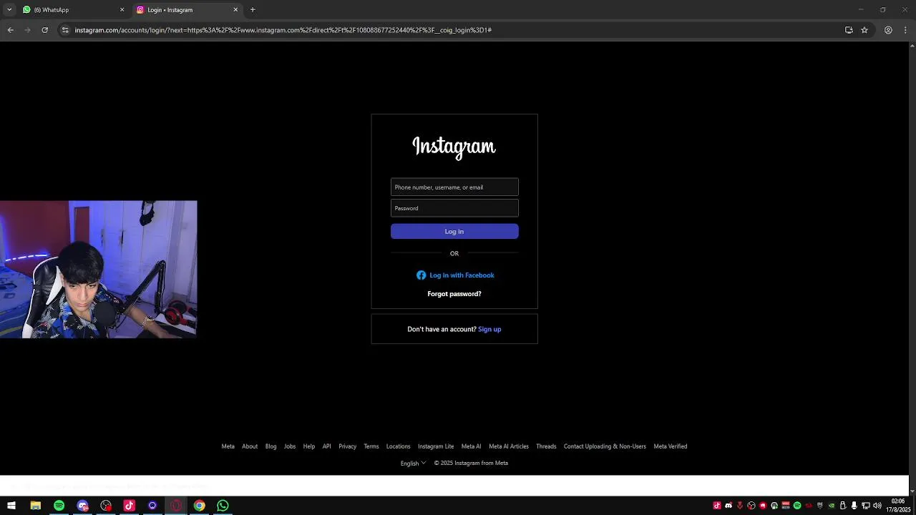
Task: Click the Sign up link
Action: tap(489, 329)
